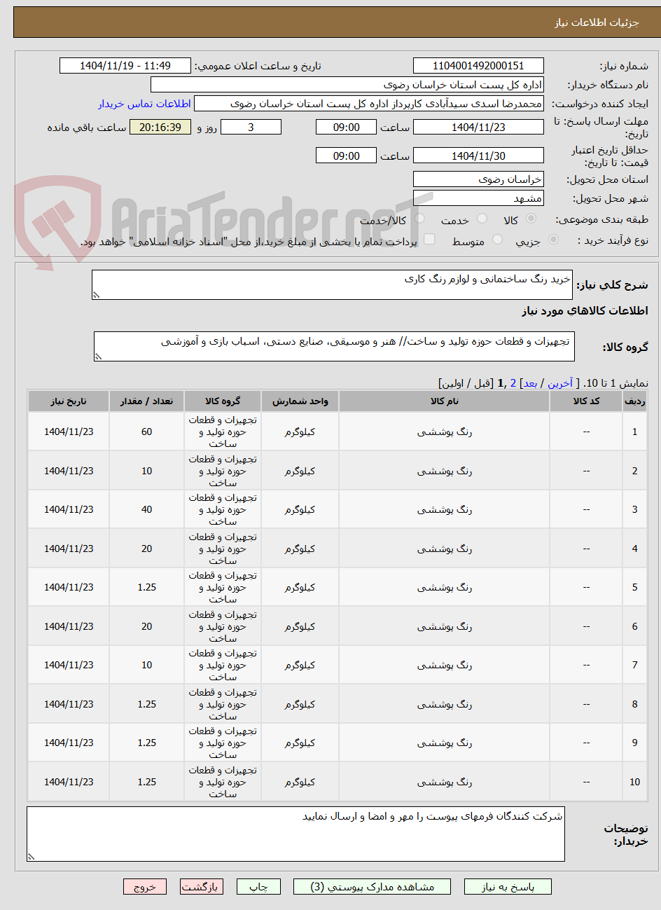Open 'اطلاعات تماس خریدار' link
Viewport: 661px width, 910px height.
click(x=144, y=104)
